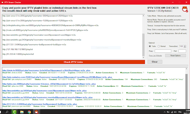Click Real Url dmtn.tv:8080 text
The width and height of the screenshot is (190, 114).
coord(12,73)
